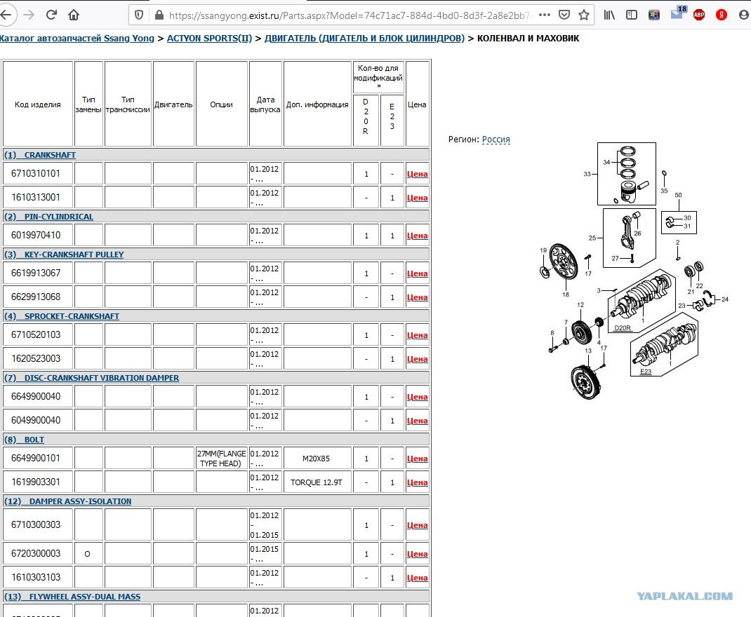Screen dimensions: 751x617
Task: Open the page actions three-dots menu
Action: (544, 15)
